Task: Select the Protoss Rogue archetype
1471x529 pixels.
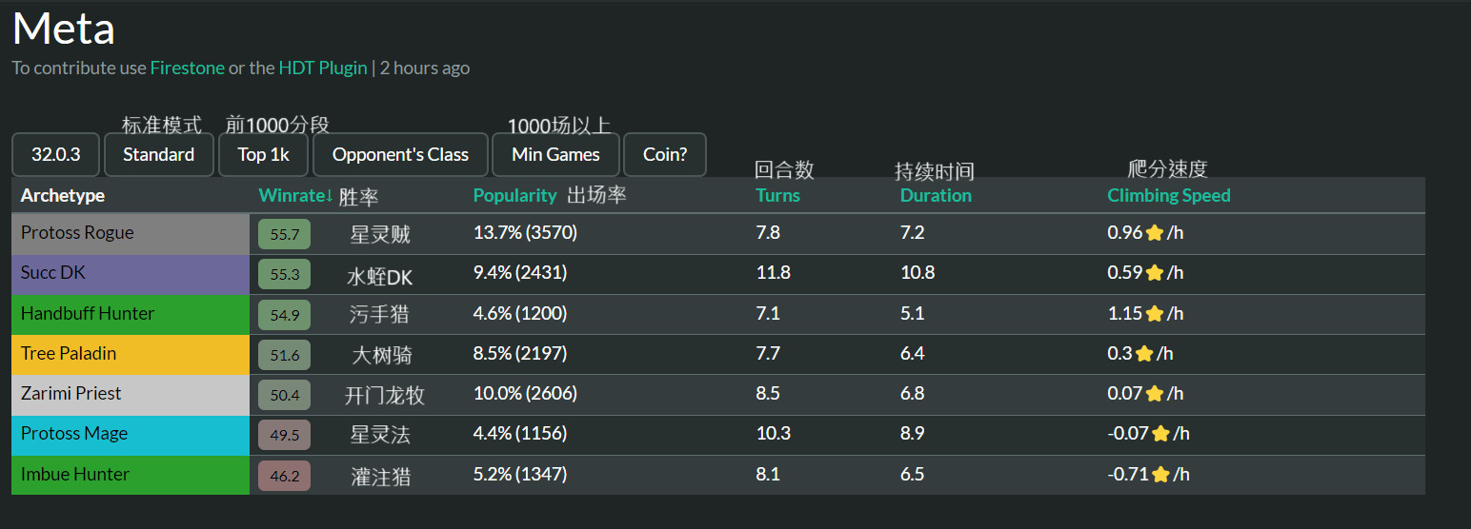Action: coord(77,233)
